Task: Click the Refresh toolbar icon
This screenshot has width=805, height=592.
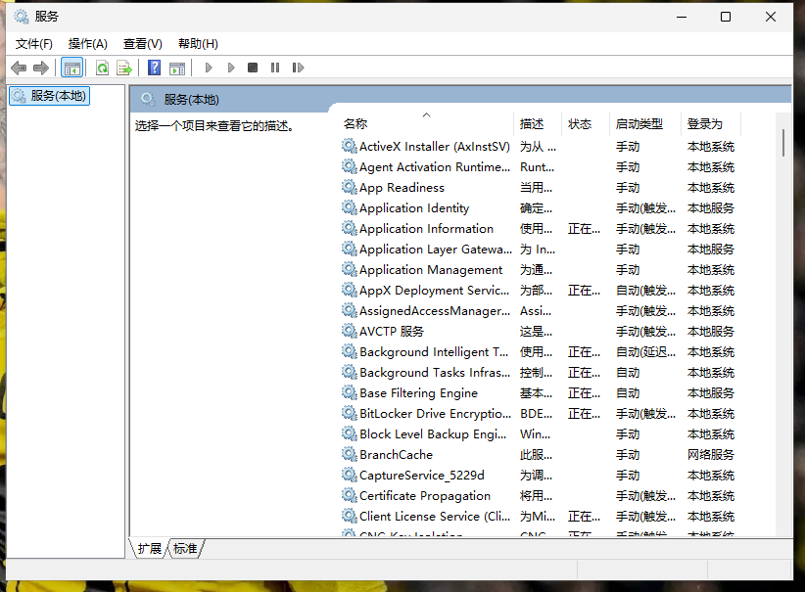Action: click(x=102, y=68)
